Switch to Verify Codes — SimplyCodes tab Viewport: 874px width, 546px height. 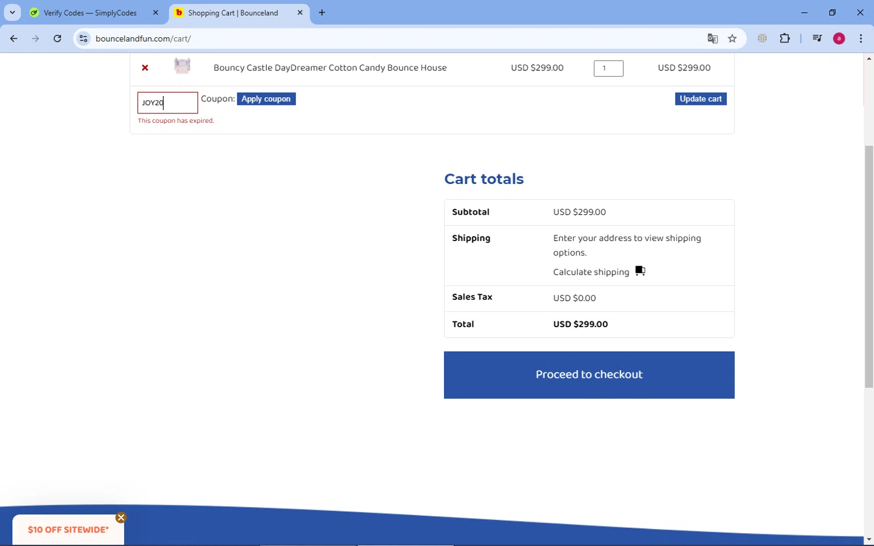90,13
